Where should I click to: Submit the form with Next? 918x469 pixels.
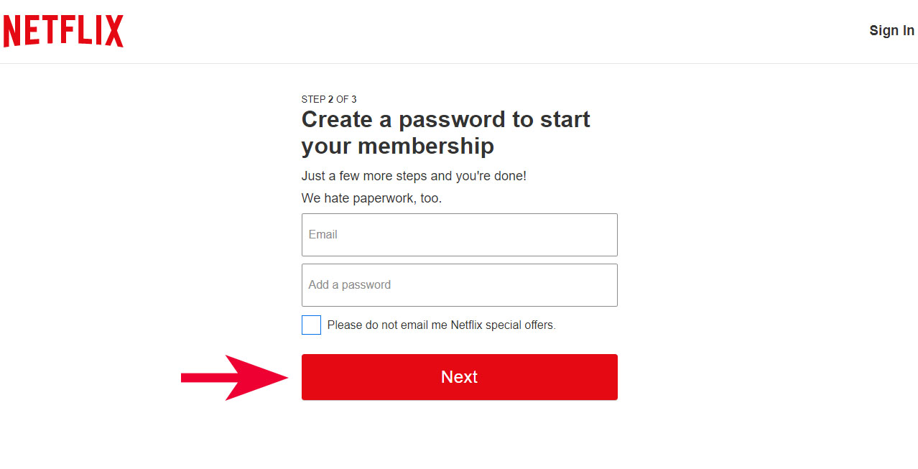click(x=459, y=376)
